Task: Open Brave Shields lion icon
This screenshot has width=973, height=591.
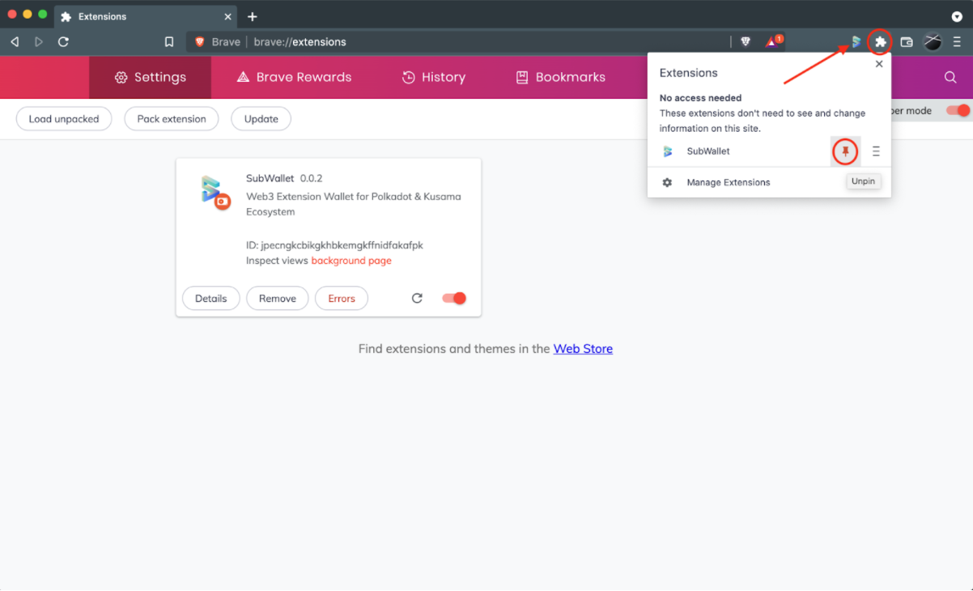Action: click(x=746, y=42)
